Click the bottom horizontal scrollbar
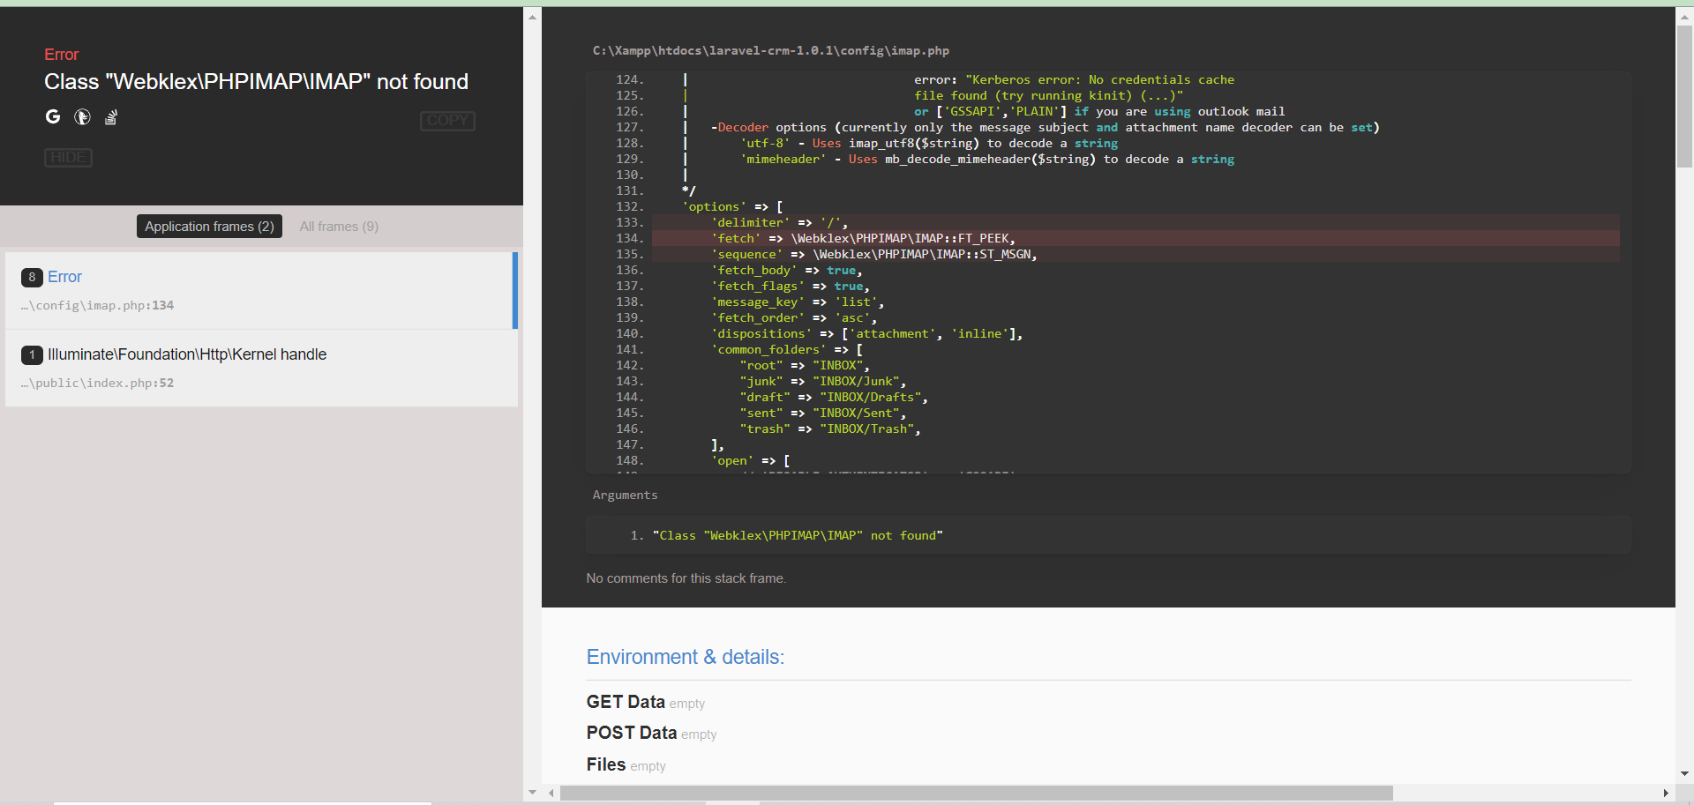Viewport: 1694px width, 805px height. (971, 793)
